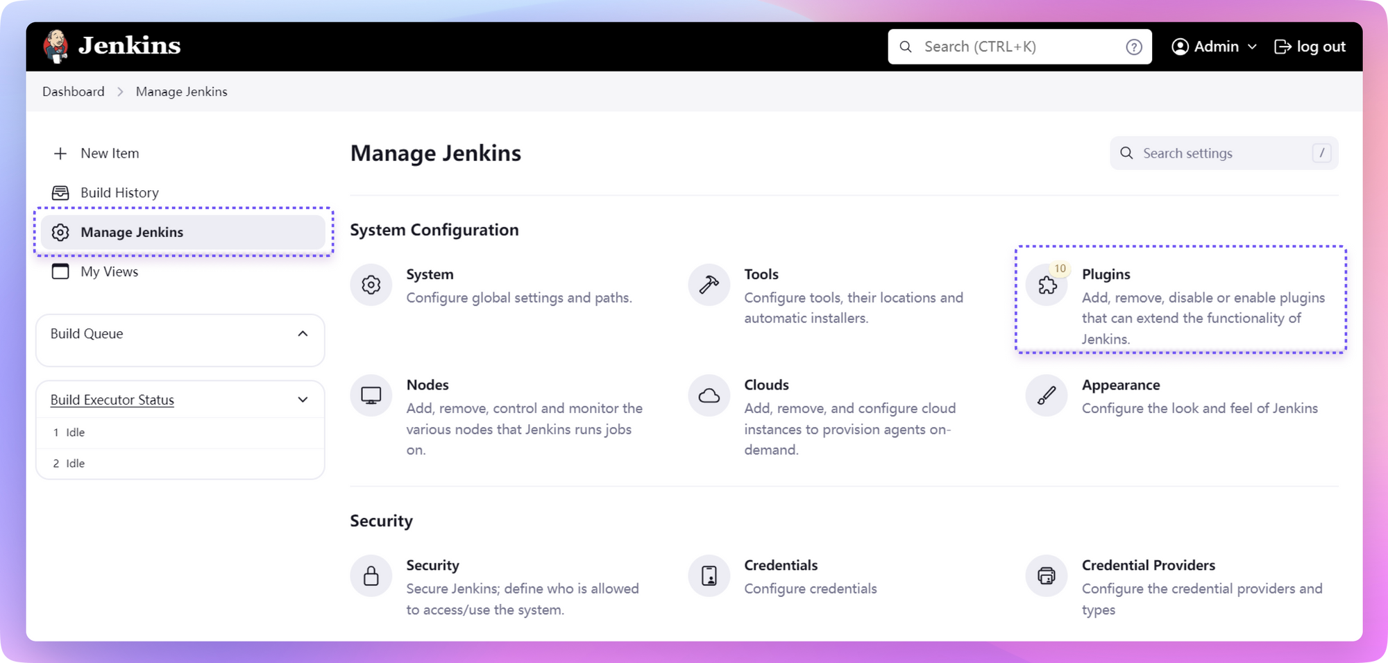This screenshot has width=1388, height=663.
Task: Open the Credentials item
Action: click(783, 576)
